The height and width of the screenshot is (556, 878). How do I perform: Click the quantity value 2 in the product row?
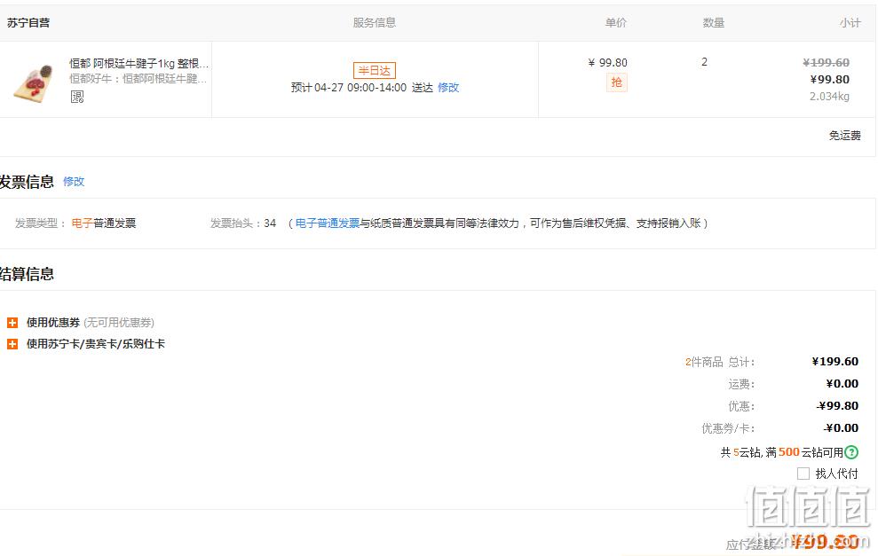click(704, 62)
